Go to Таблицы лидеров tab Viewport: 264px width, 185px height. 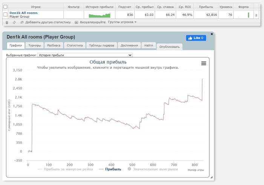click(101, 45)
